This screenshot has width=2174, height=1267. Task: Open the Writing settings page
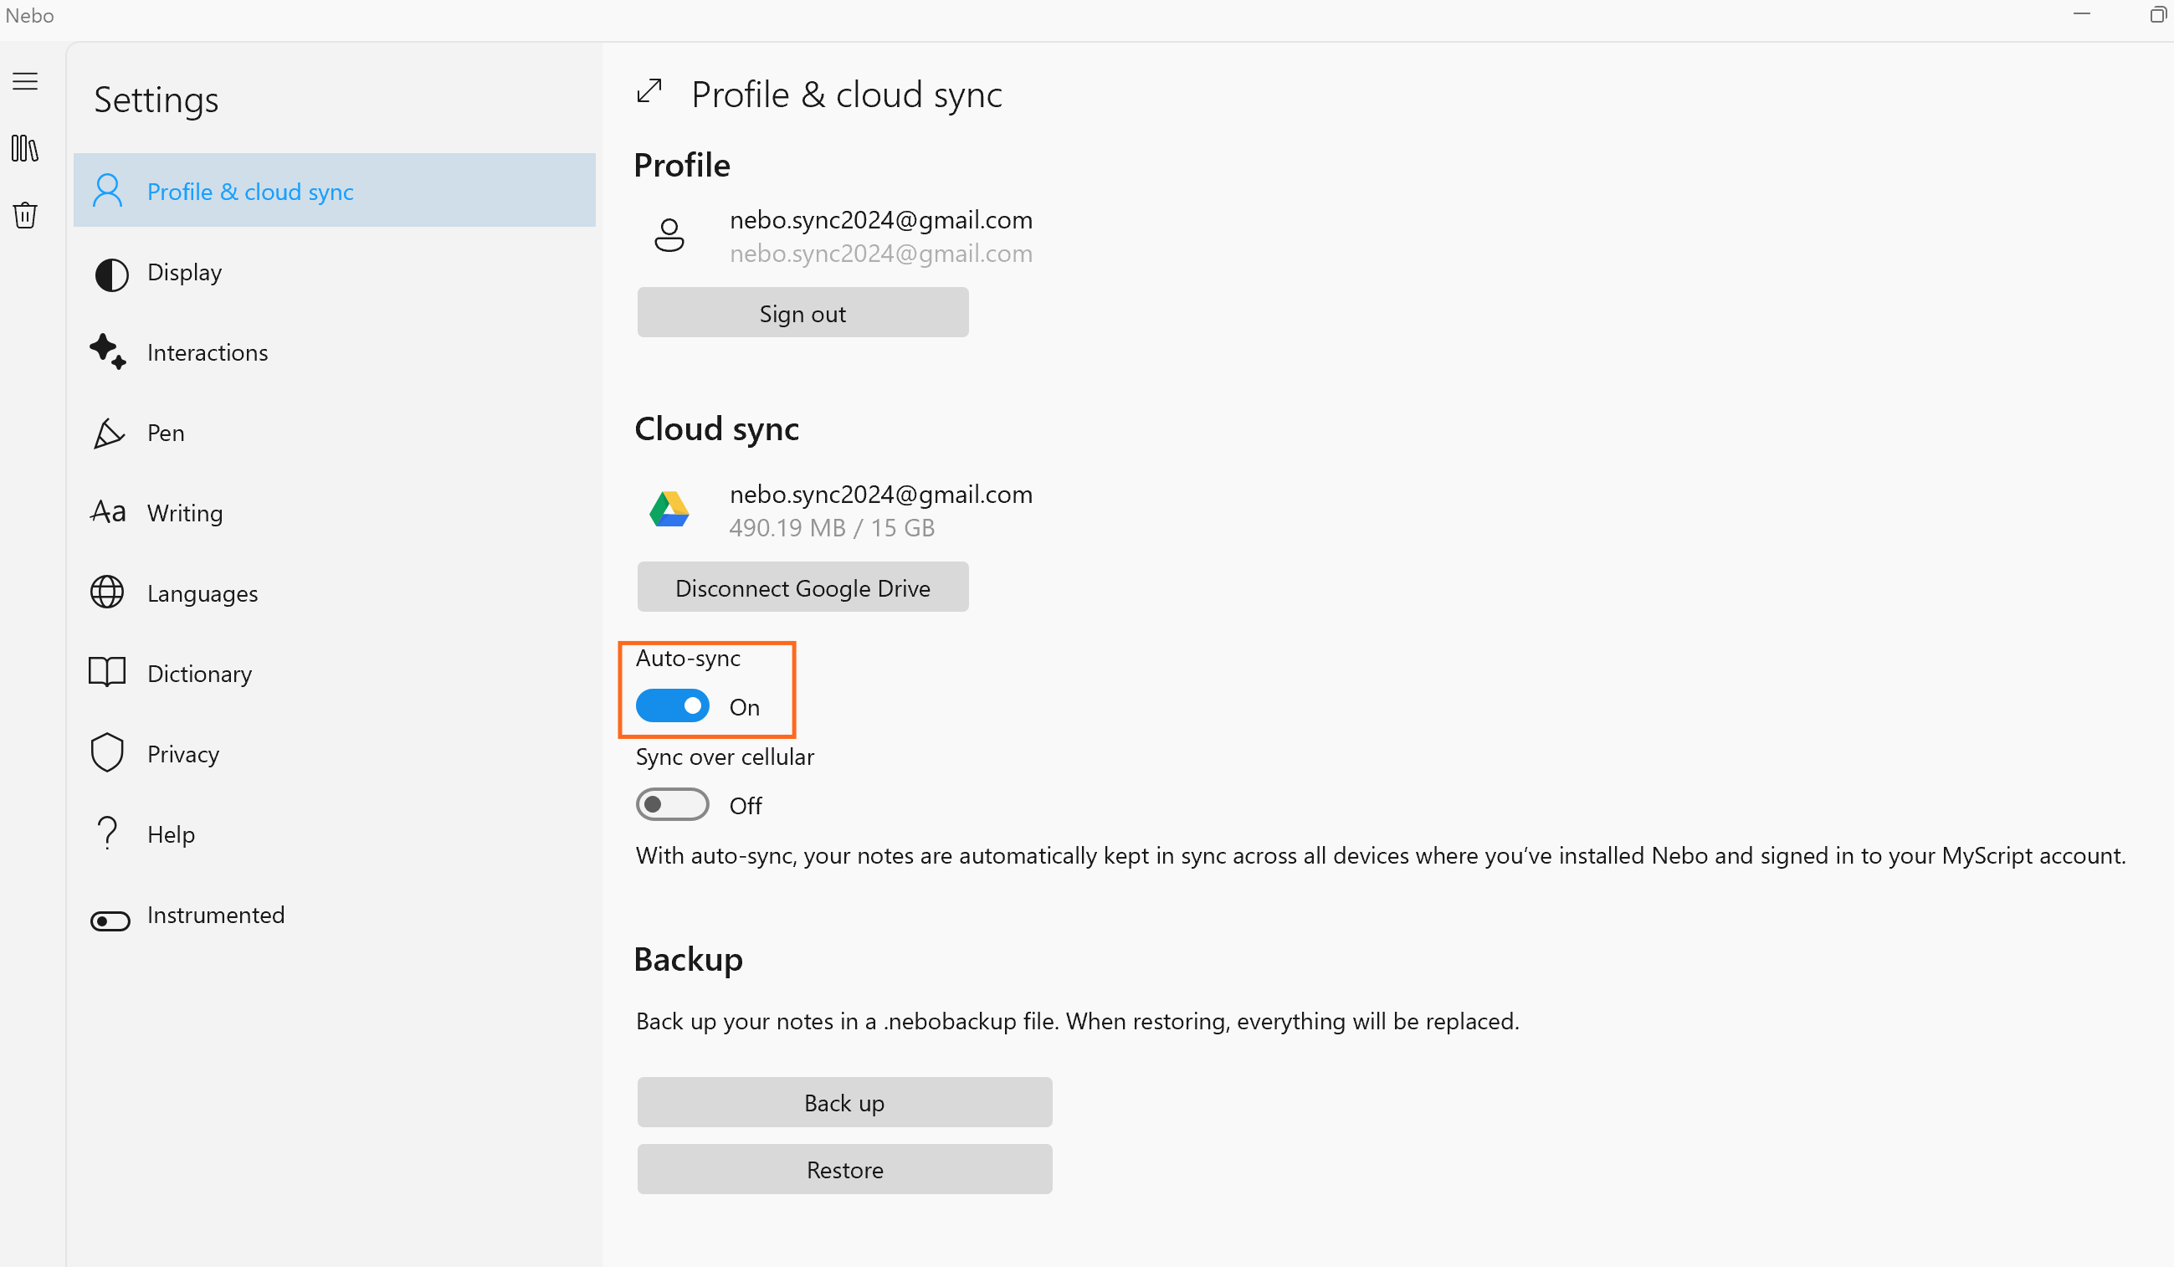click(185, 513)
